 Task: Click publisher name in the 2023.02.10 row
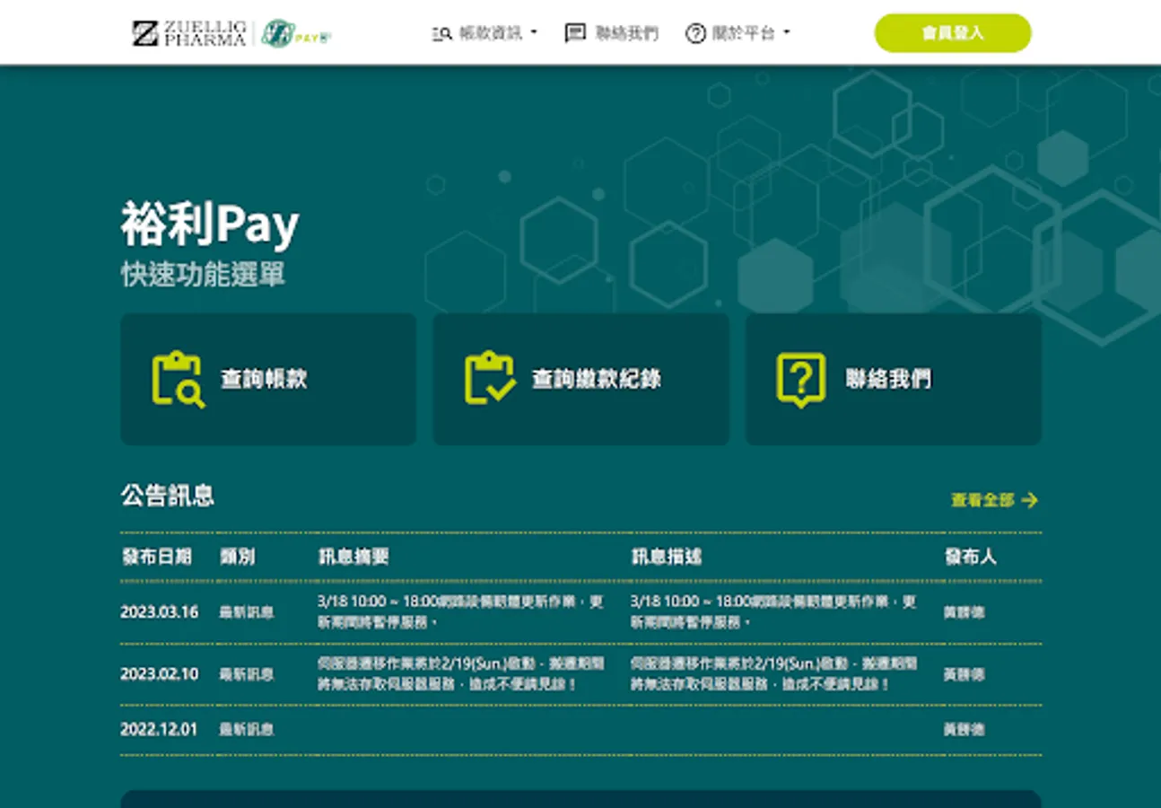[965, 674]
